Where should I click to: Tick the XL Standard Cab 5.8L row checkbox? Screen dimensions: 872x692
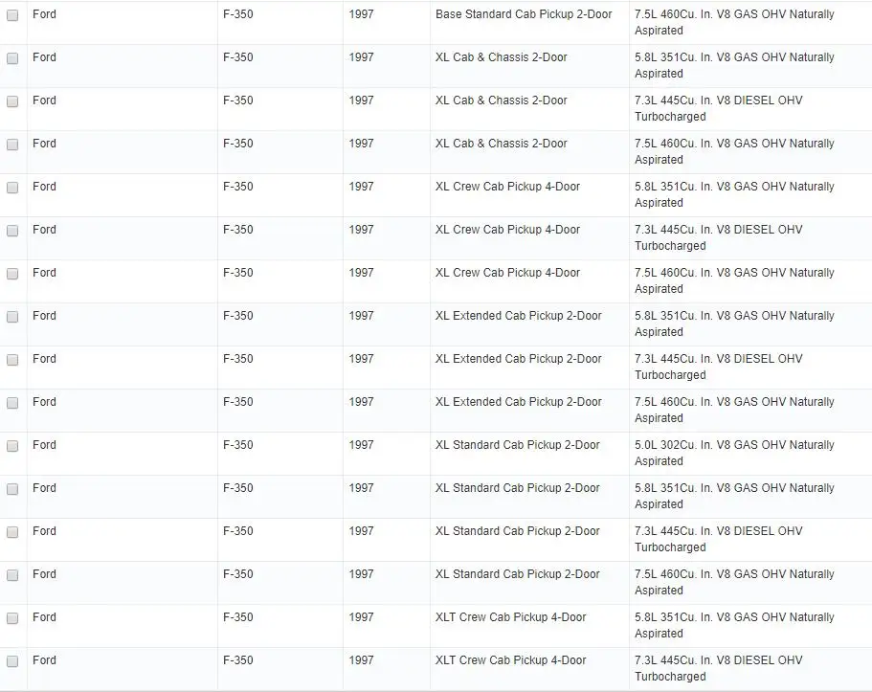pos(12,489)
